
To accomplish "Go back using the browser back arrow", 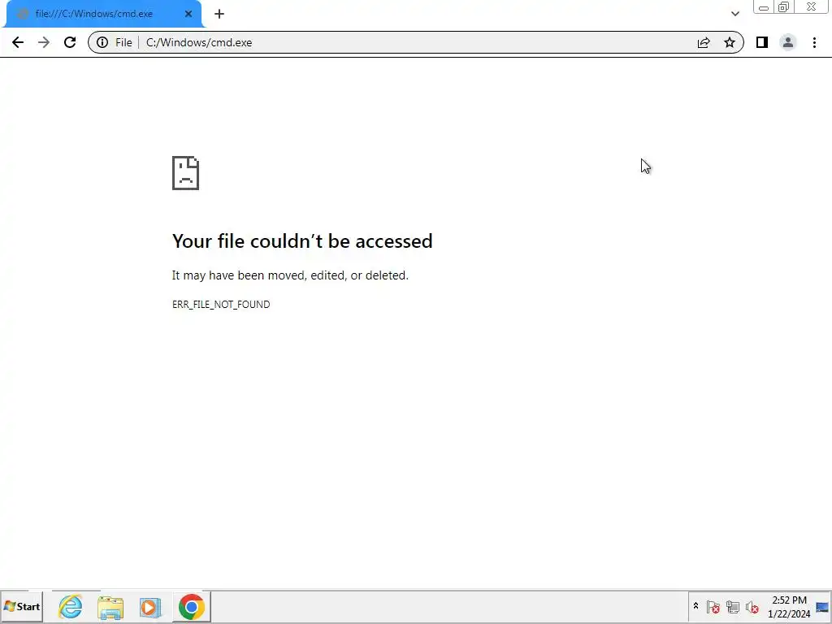I will click(18, 42).
